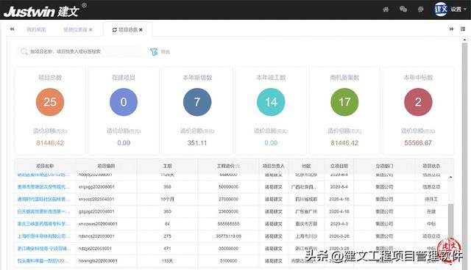
Task: Select the green 17 circle
Action: (x=344, y=102)
